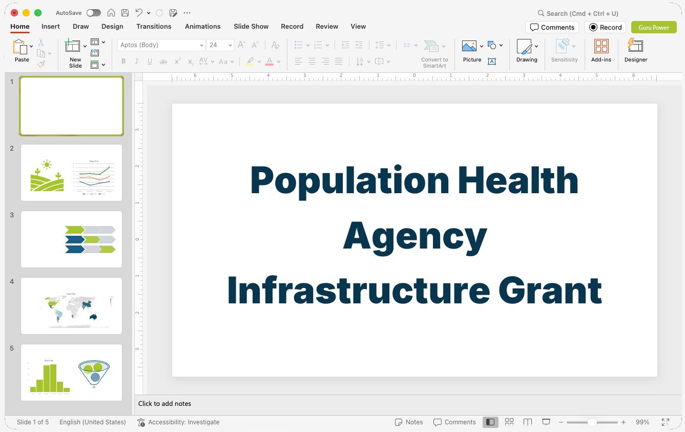685x432 pixels.
Task: Open the Layout dropdown
Action: [x=97, y=42]
